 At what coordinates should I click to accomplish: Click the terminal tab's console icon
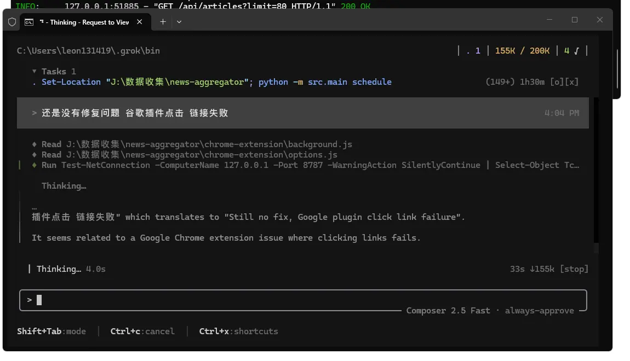(x=29, y=22)
